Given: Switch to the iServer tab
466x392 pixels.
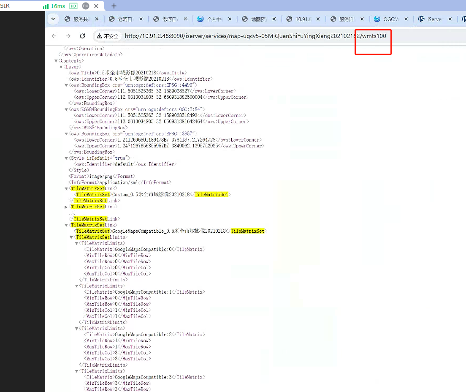Looking at the screenshot, I should [x=434, y=19].
